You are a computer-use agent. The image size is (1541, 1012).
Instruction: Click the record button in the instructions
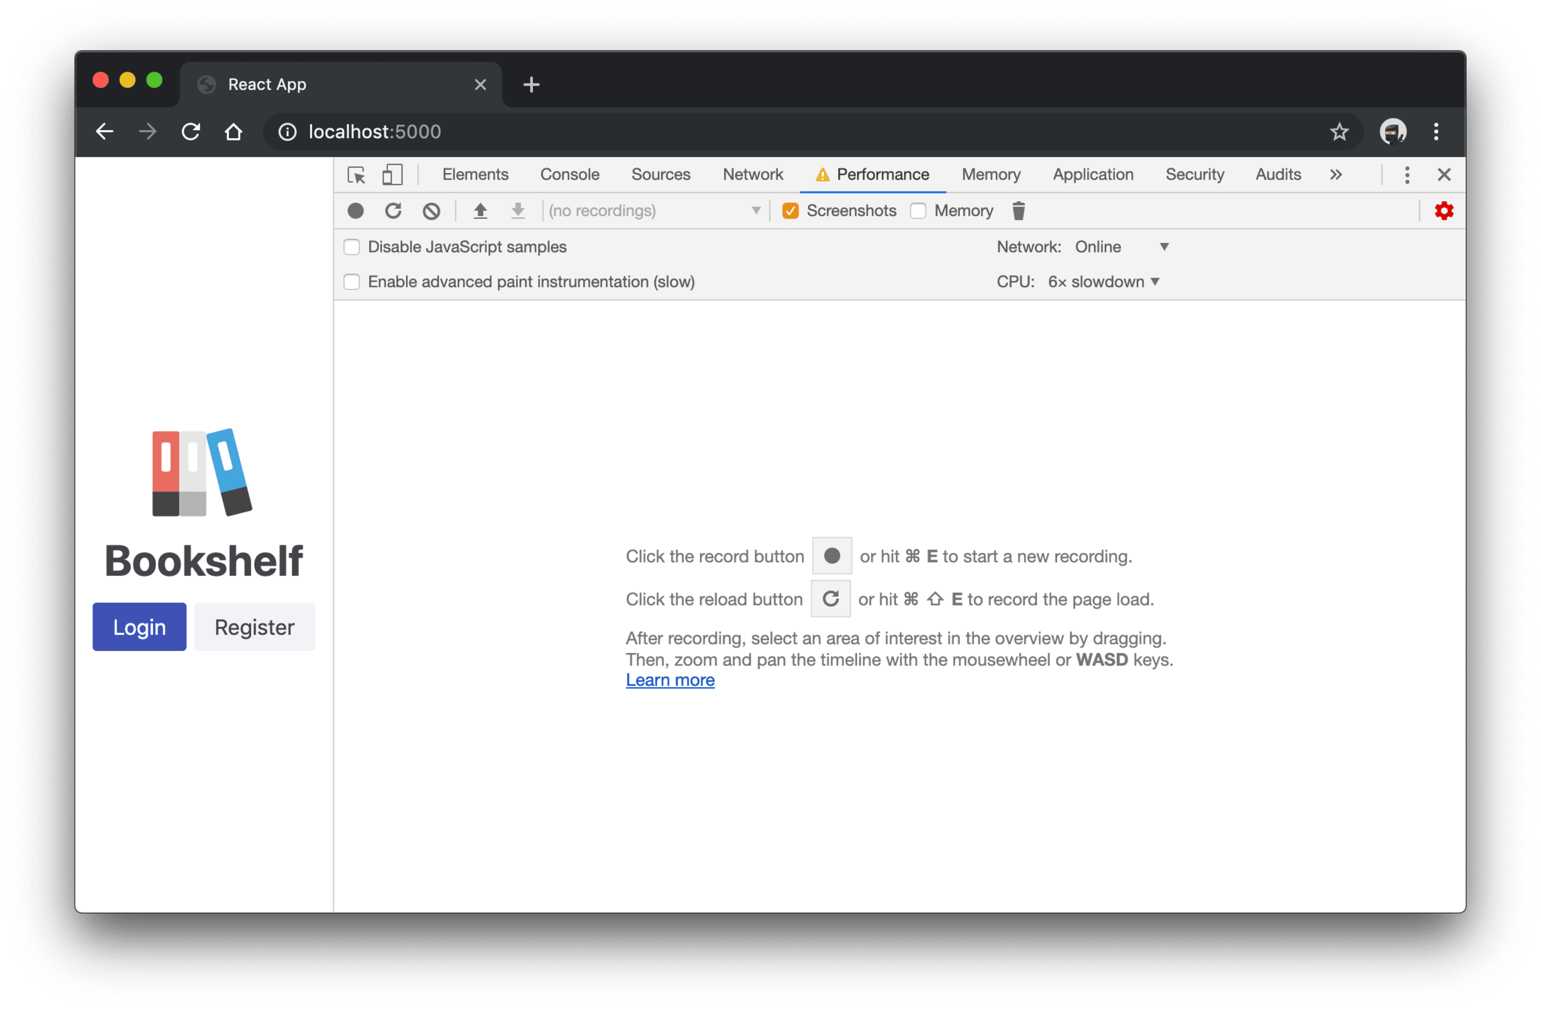[832, 556]
